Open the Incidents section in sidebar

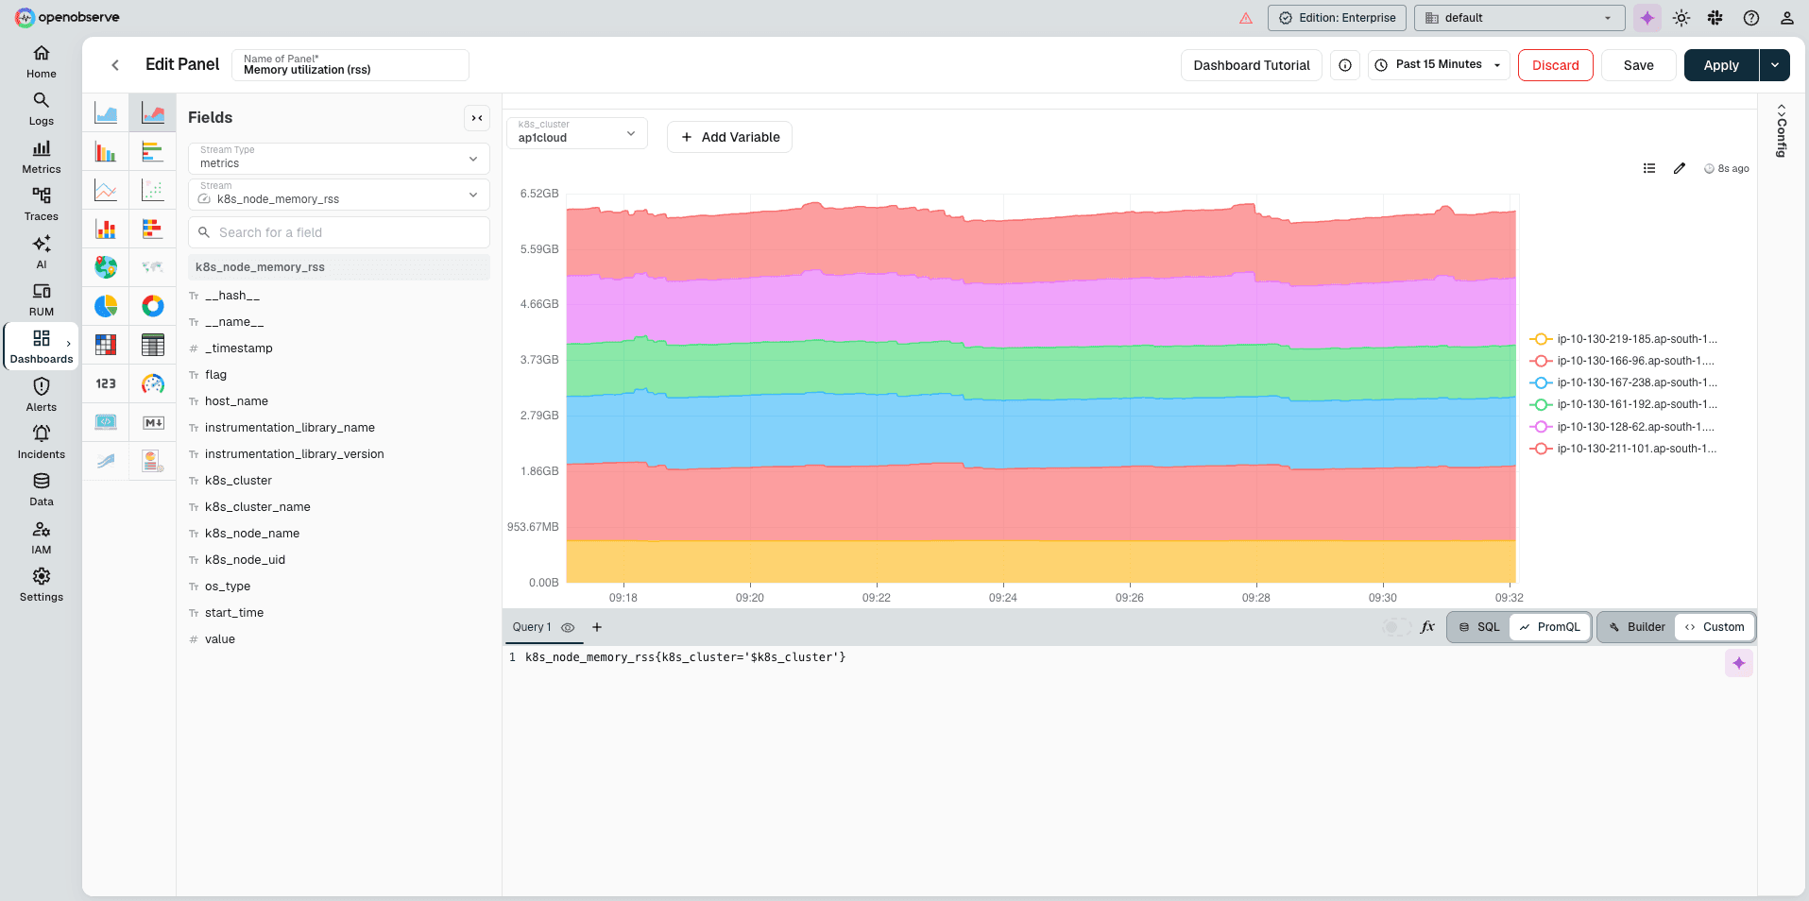(42, 442)
